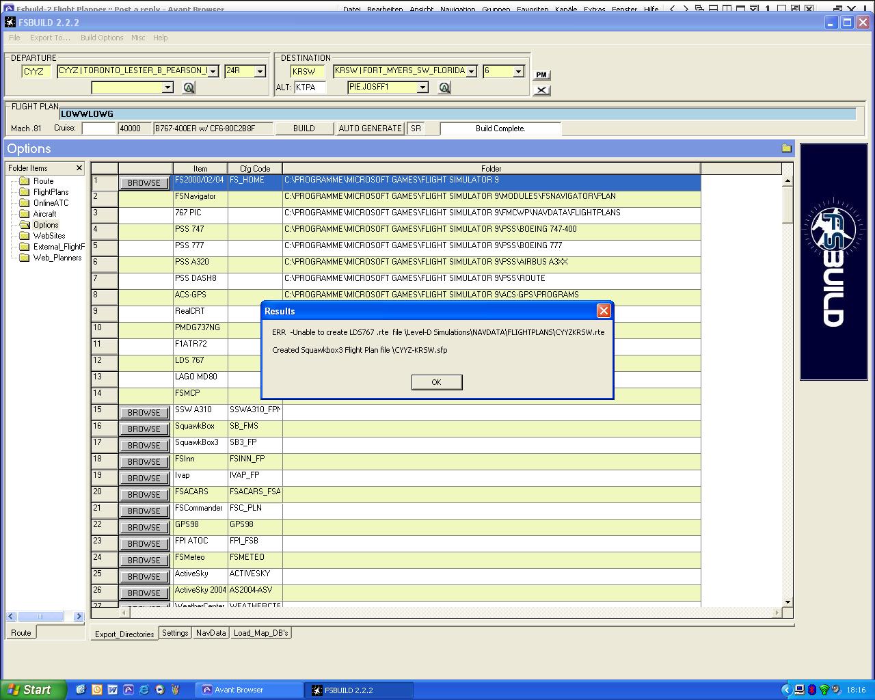Click the Word icon in quick launch
Viewport: 875px width, 700px height.
pos(112,690)
